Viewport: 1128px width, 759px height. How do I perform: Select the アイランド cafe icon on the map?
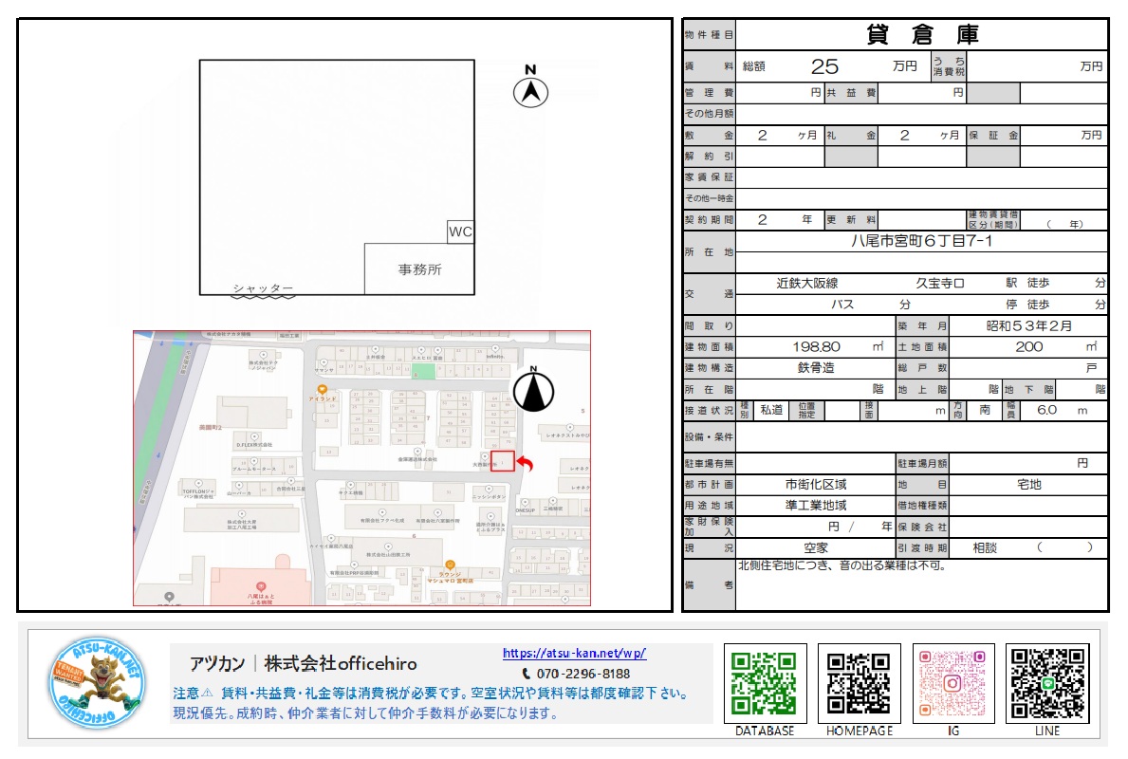[x=323, y=389]
